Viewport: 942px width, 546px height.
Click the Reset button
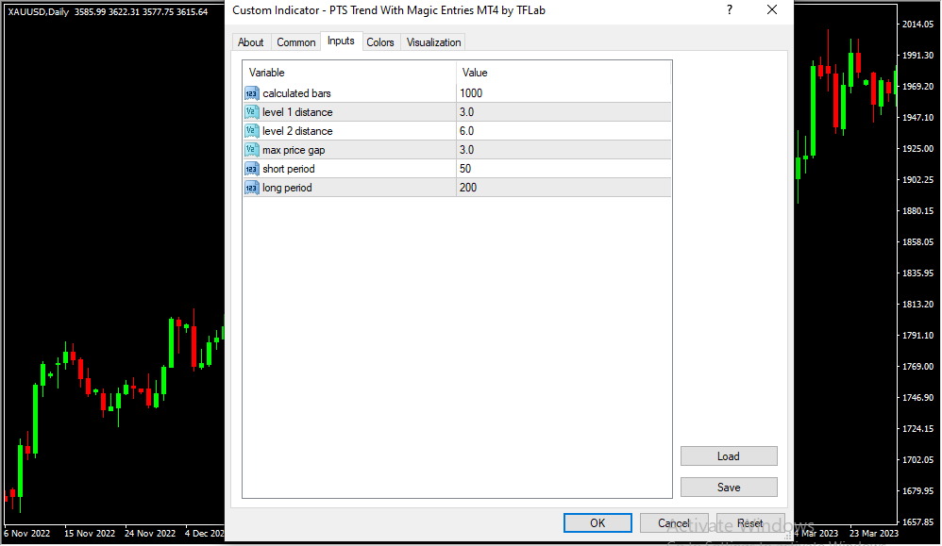(750, 523)
